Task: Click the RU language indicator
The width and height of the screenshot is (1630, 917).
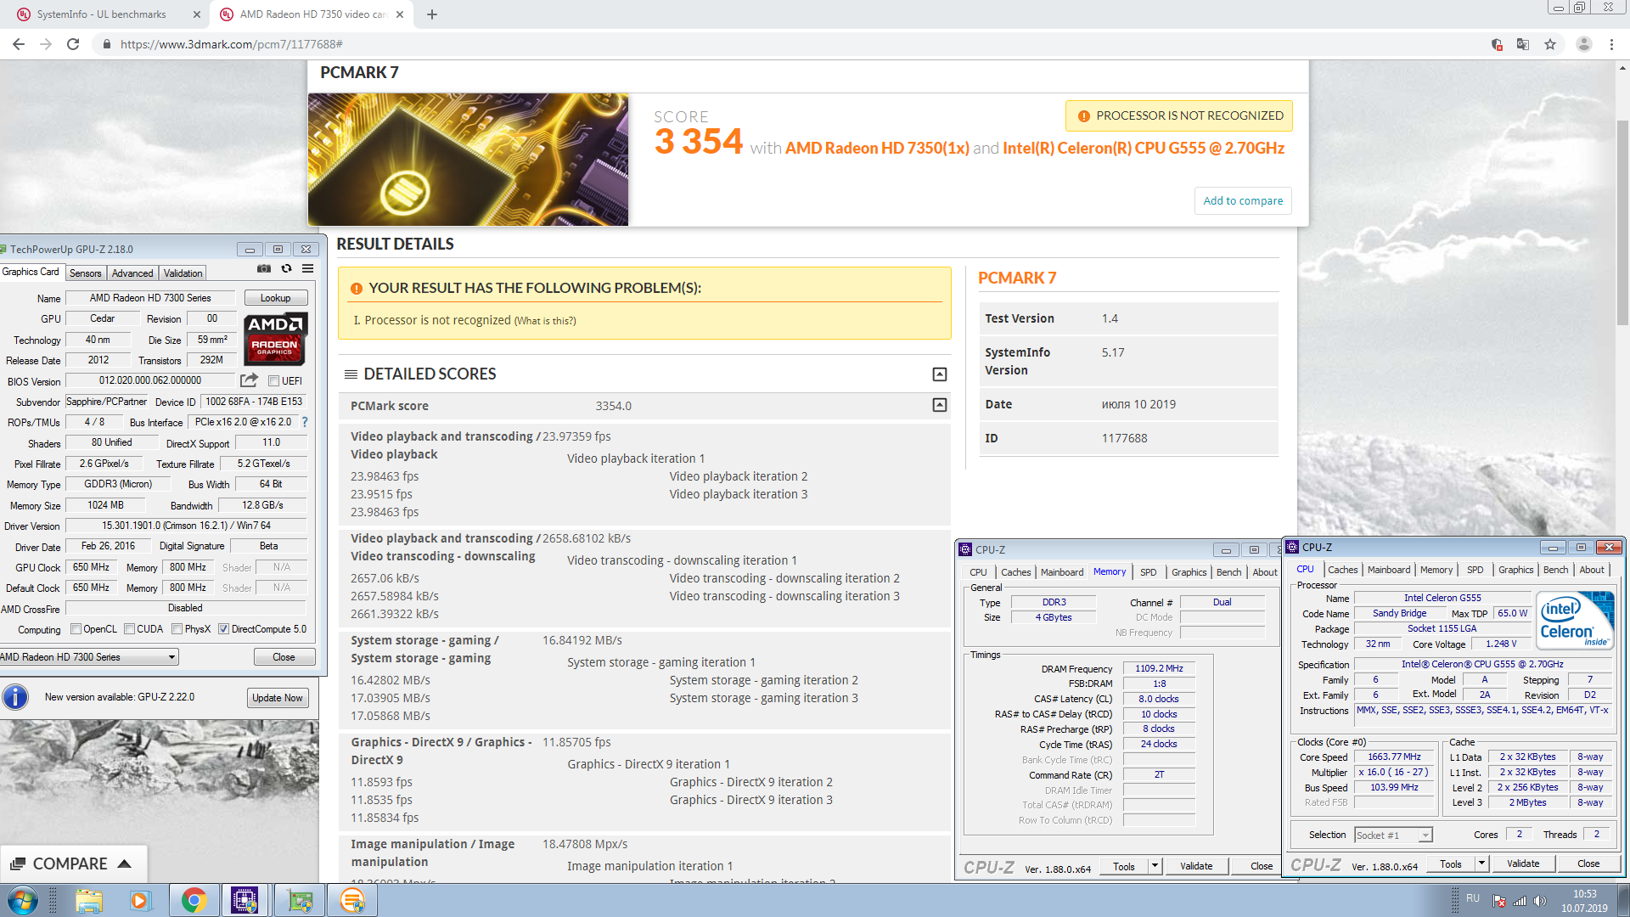Action: point(1473,898)
